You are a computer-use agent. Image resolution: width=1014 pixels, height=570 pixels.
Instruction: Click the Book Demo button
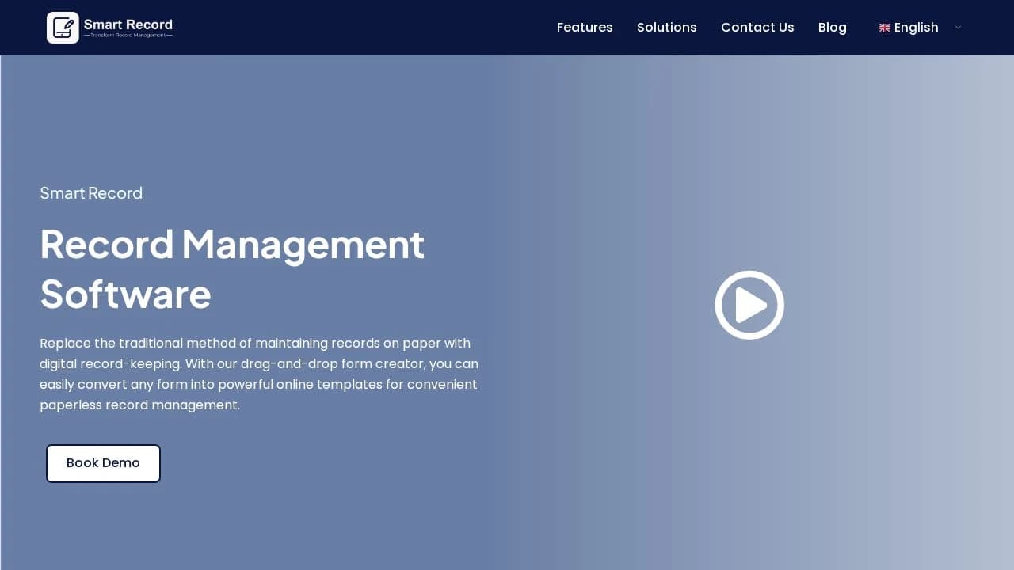(x=103, y=463)
